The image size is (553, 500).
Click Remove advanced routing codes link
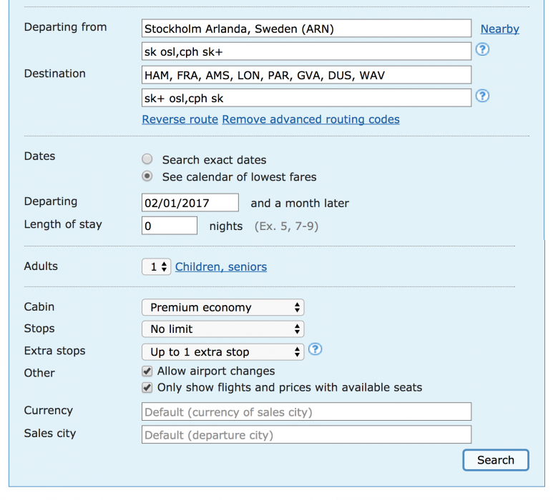pos(310,119)
